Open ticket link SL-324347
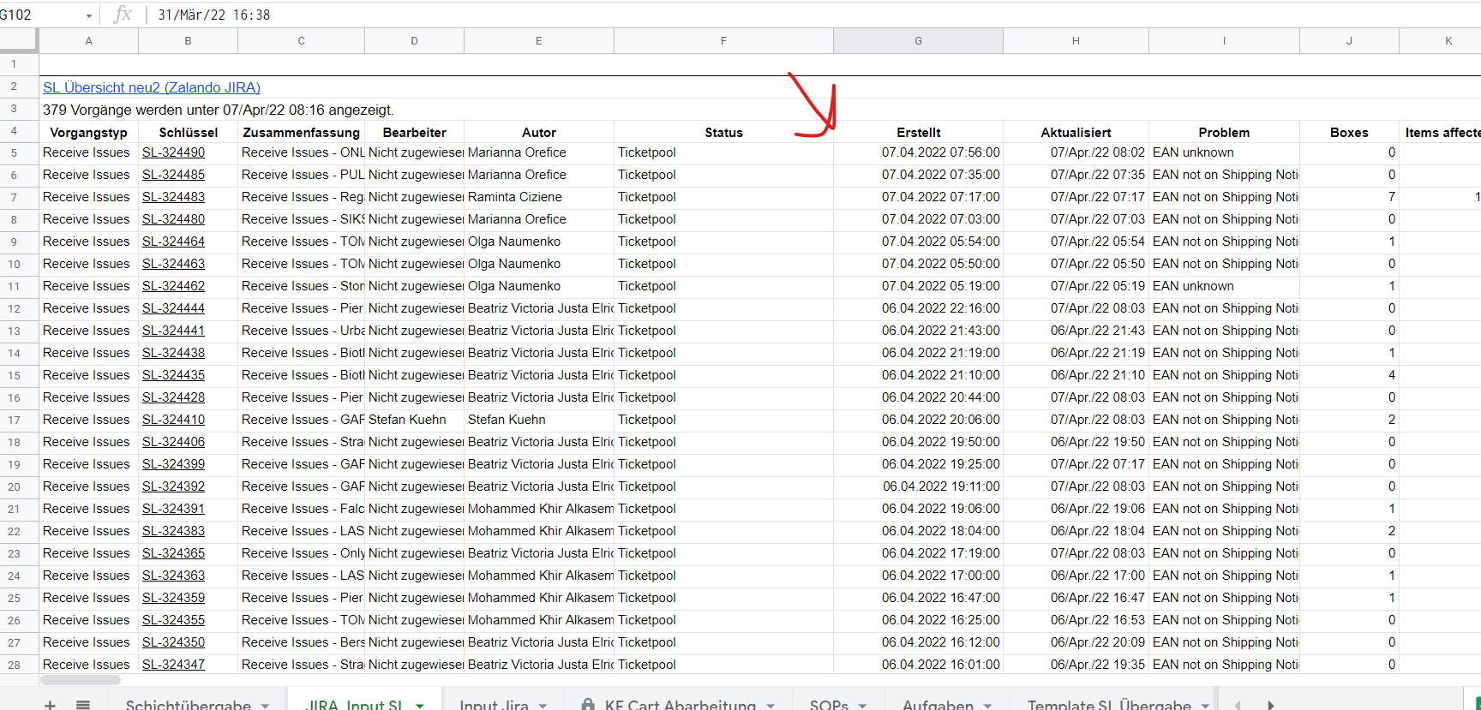1481x710 pixels. pos(173,665)
